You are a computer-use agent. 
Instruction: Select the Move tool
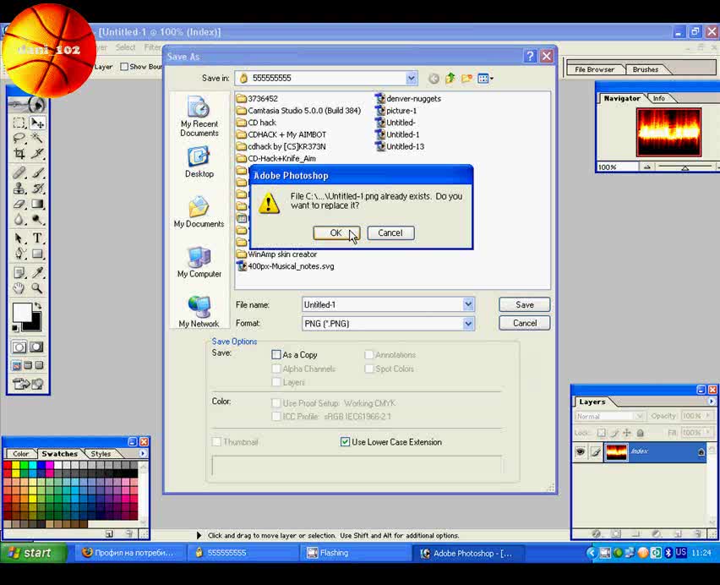click(x=37, y=123)
